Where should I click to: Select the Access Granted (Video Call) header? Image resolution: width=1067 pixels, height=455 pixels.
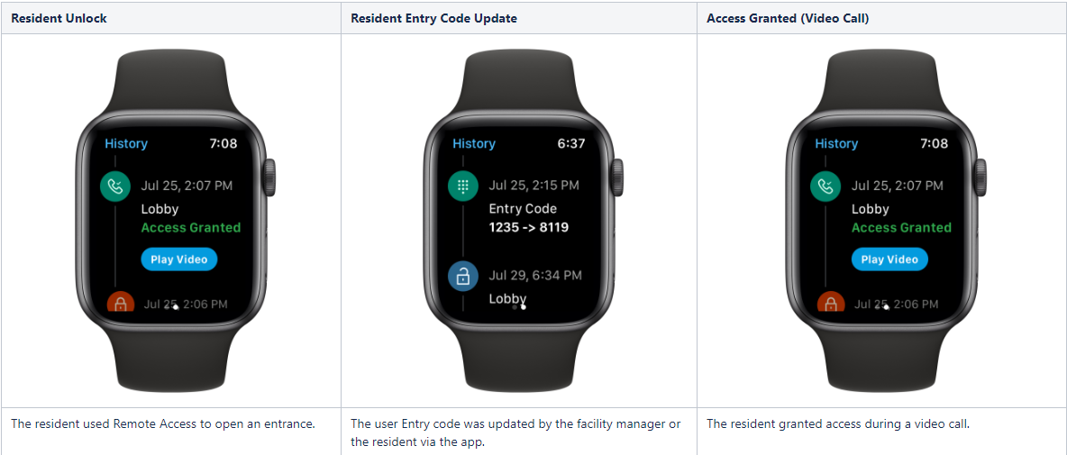tap(788, 18)
